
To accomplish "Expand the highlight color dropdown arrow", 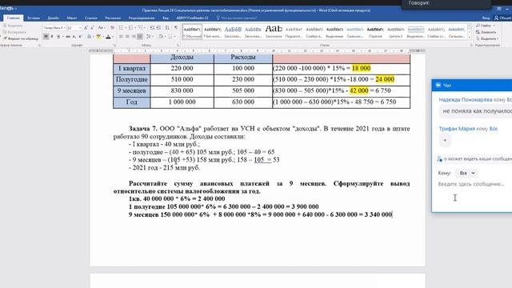I will tap(102, 37).
